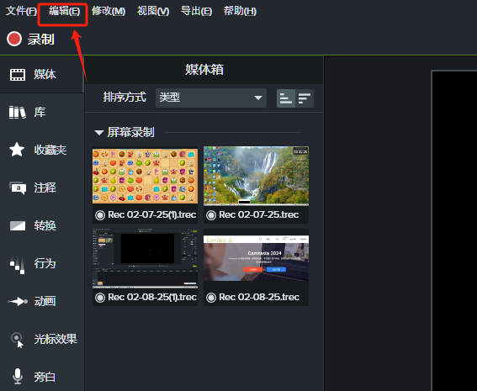The height and width of the screenshot is (391, 477).
Task: Click the red record circle icon
Action: [x=14, y=39]
